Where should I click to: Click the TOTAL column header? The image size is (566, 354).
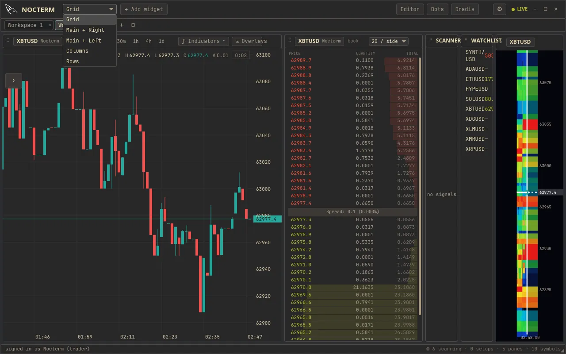pos(412,54)
